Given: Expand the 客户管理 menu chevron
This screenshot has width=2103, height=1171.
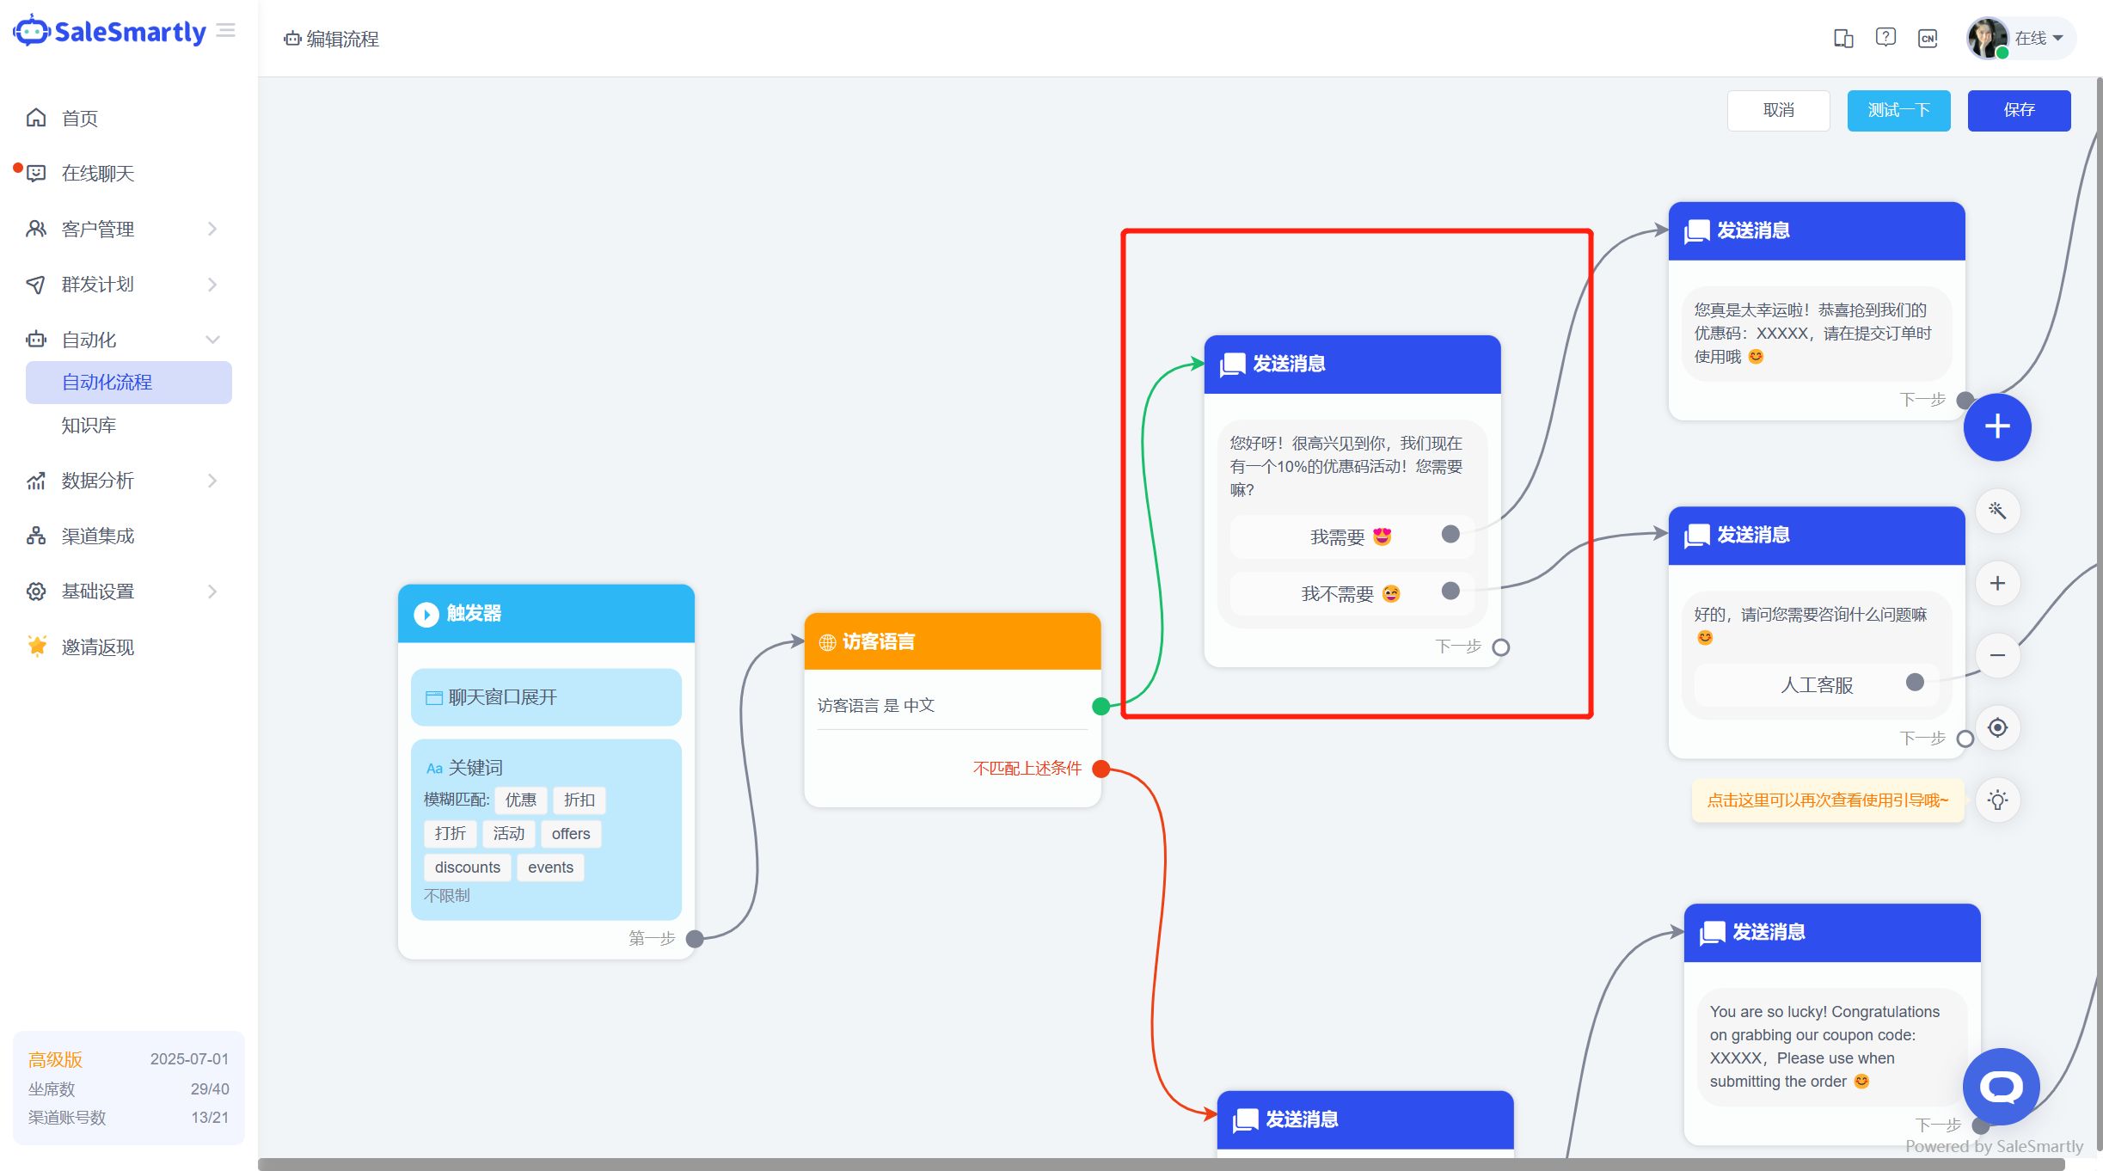Looking at the screenshot, I should [212, 229].
